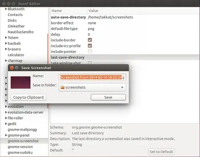Image resolution: width=200 pixels, height=157 pixels.
Task: Enable the include-pointer checkbox
Action: click(90, 51)
